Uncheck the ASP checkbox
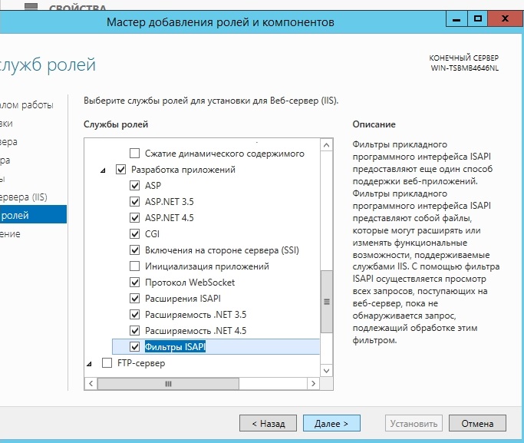This screenshot has width=524, height=443. point(136,186)
